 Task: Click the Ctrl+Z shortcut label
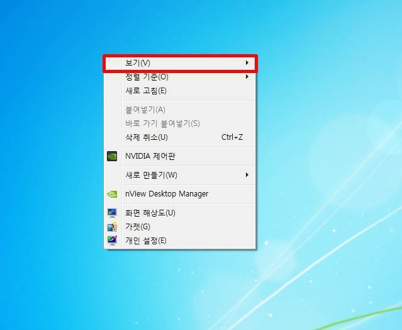click(232, 137)
